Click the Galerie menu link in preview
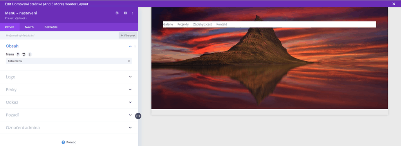Viewport: 401px width, 146px height. tap(168, 25)
